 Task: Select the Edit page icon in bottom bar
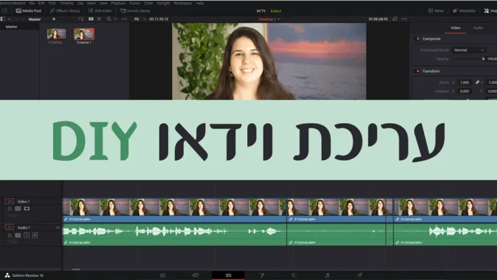[x=228, y=275]
